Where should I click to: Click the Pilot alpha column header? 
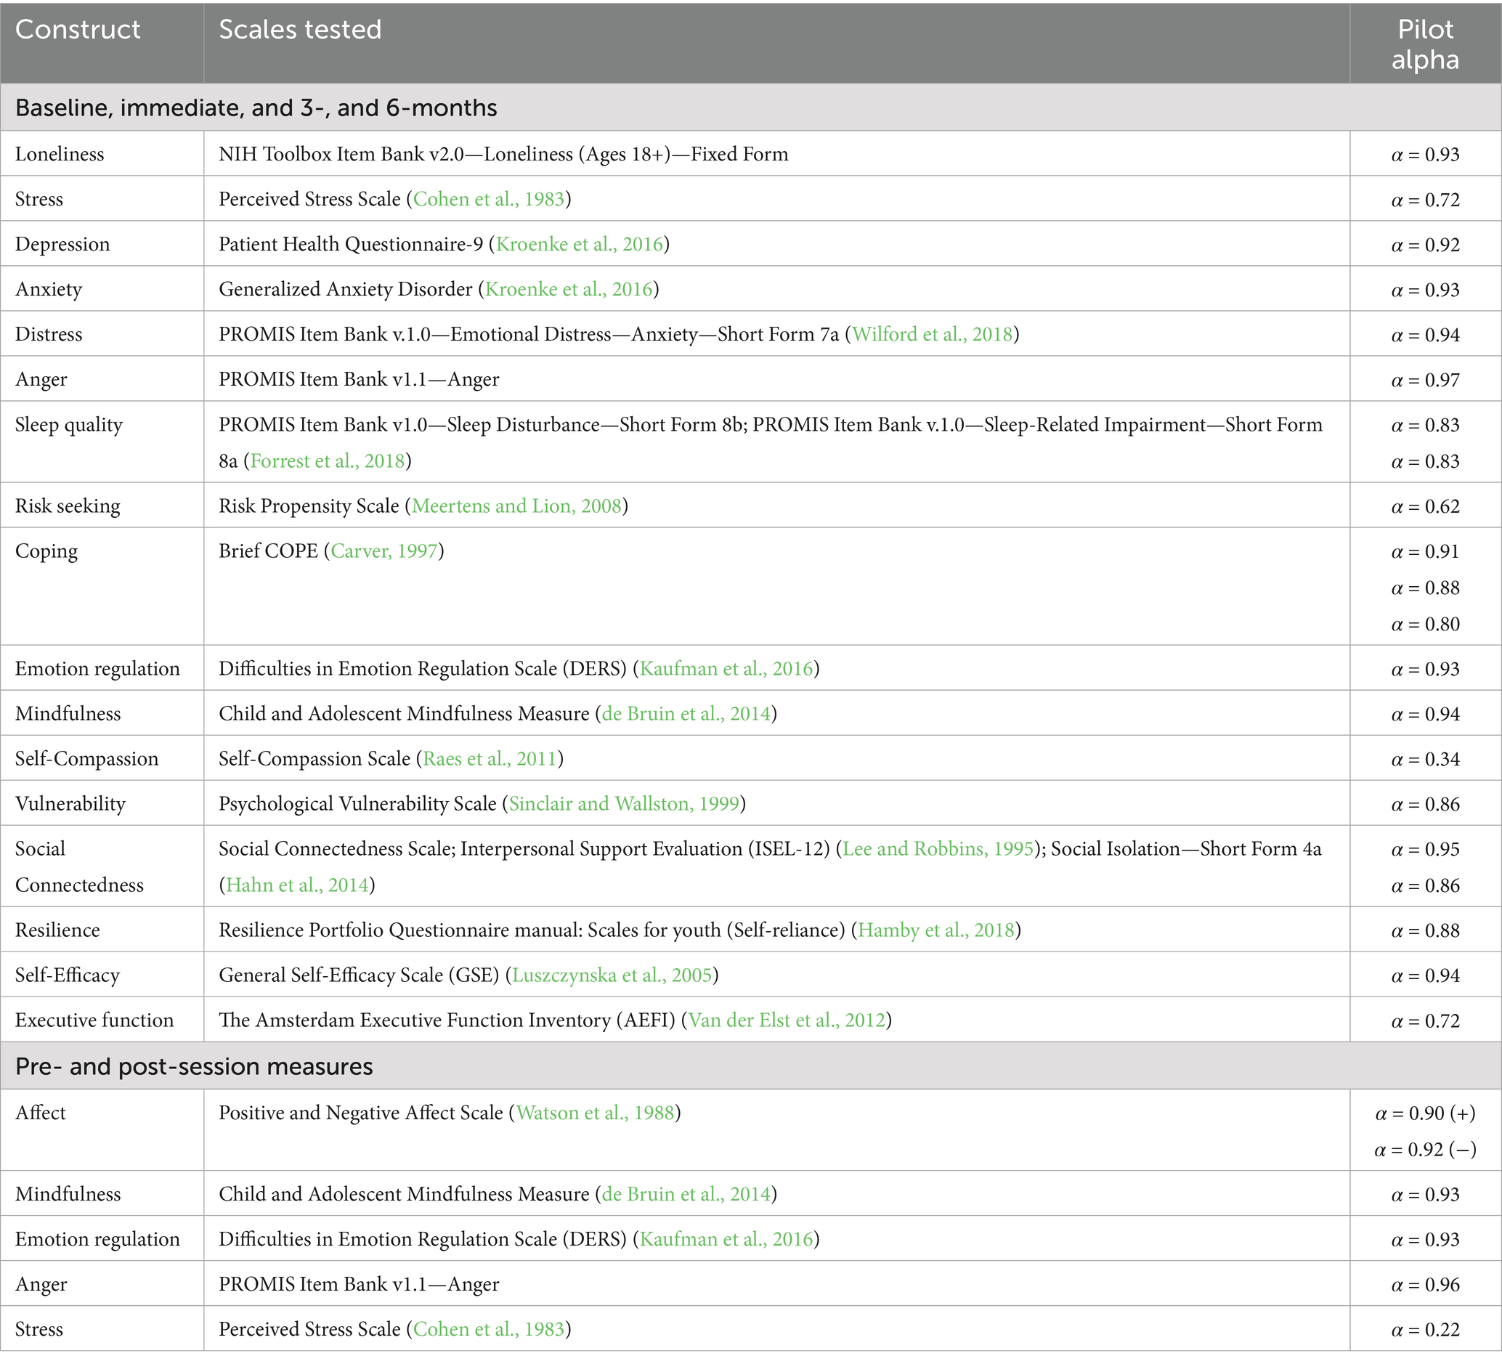1424,44
